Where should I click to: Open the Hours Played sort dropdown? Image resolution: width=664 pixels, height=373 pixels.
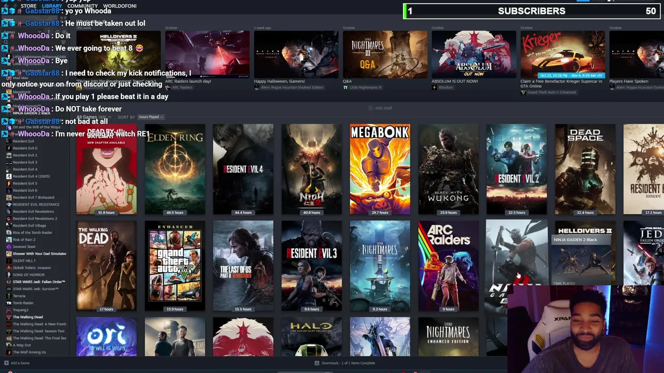click(x=150, y=117)
